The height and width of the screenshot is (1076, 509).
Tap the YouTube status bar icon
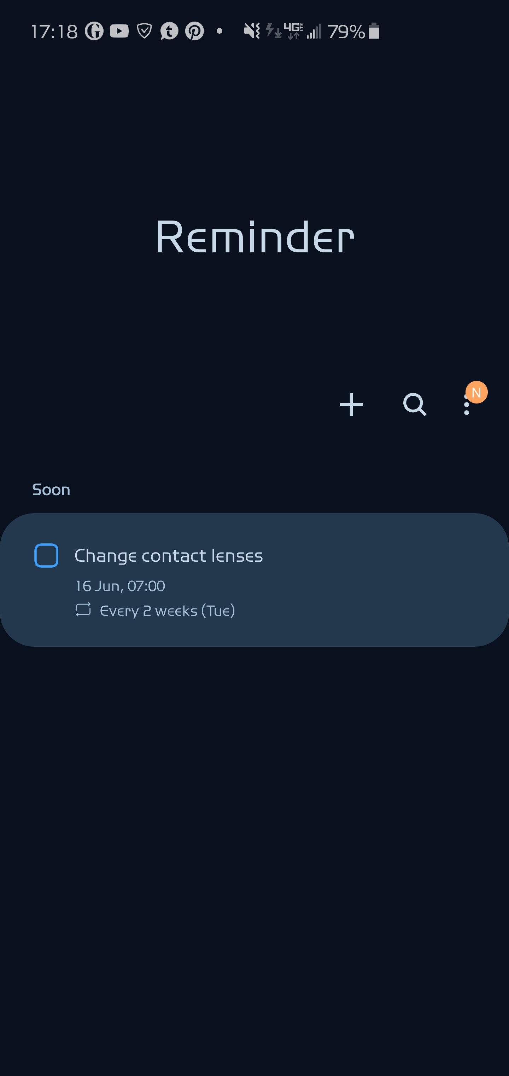point(119,31)
